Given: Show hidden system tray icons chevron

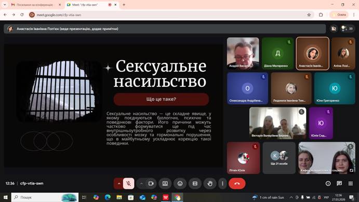Looking at the screenshot, I should 291,197.
